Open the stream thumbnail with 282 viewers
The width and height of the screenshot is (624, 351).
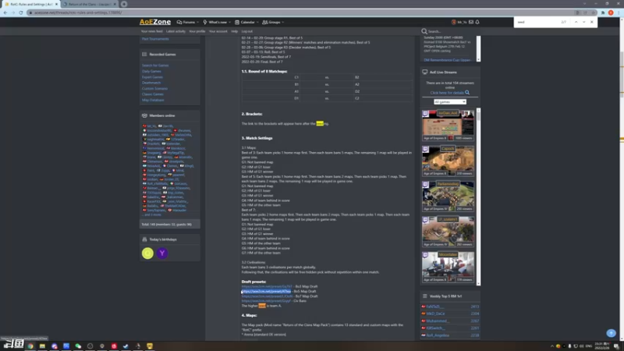pyautogui.click(x=448, y=232)
